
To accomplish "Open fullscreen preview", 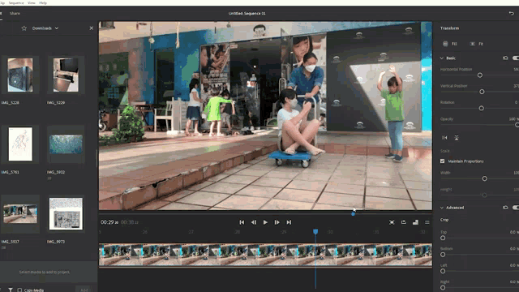I will click(x=392, y=222).
